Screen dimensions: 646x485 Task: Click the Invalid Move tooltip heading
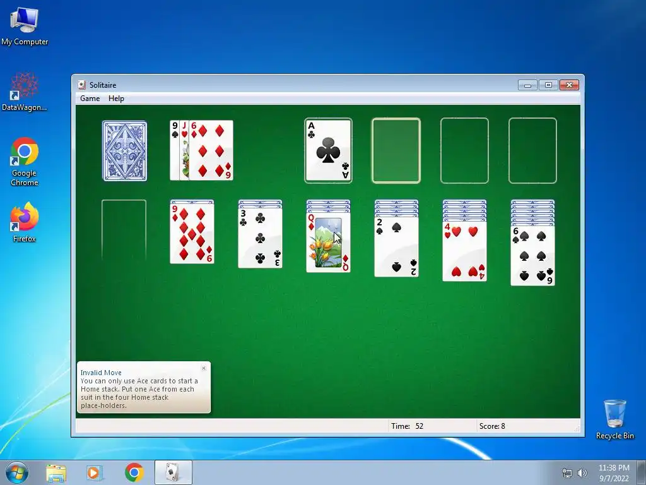[101, 373]
